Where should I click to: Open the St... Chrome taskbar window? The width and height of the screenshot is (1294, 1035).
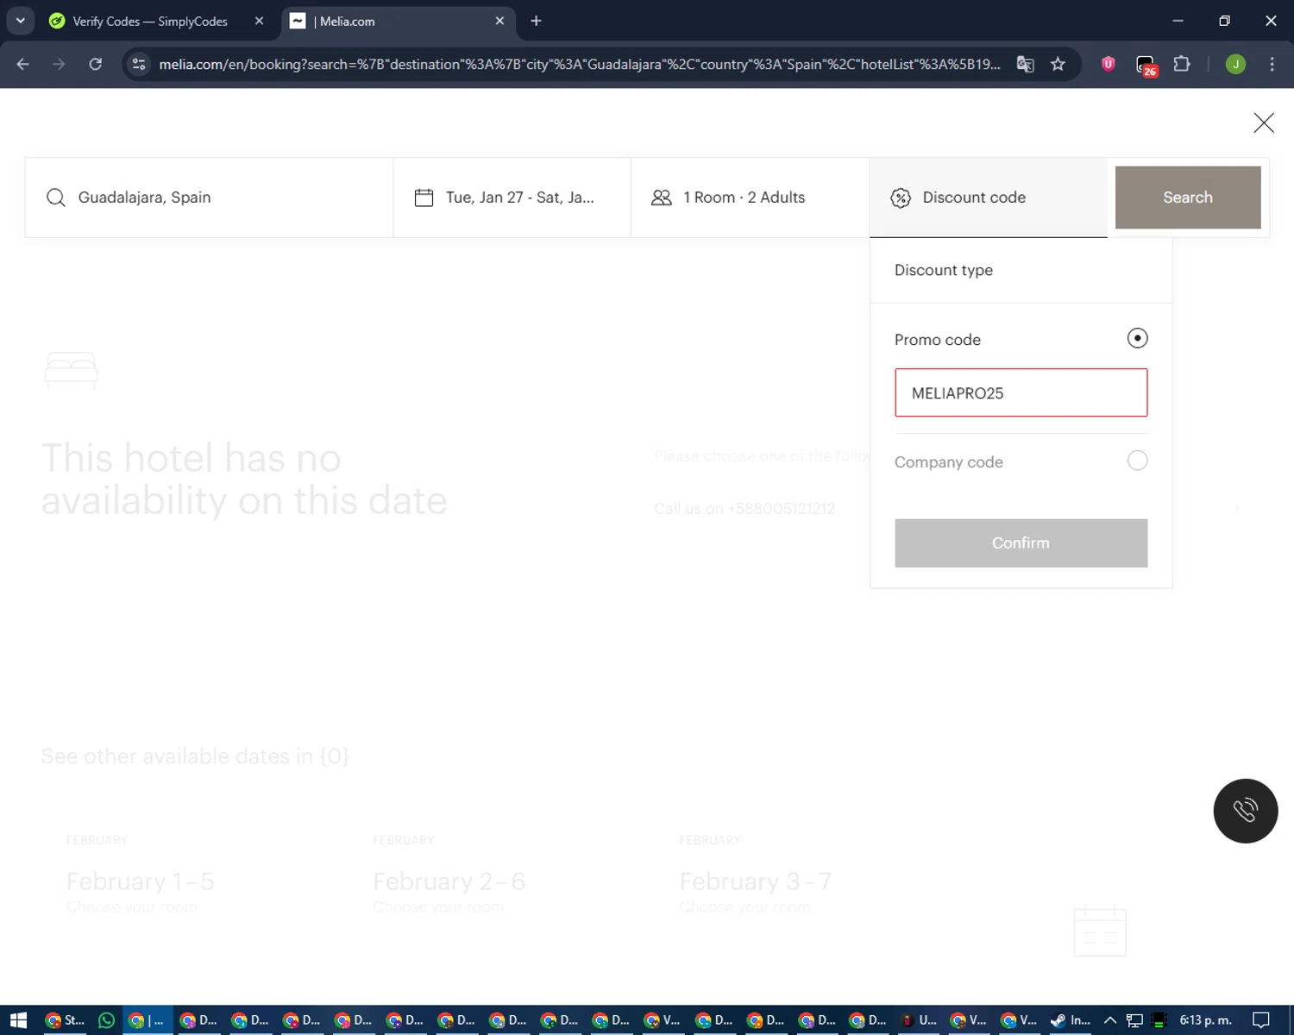click(65, 1020)
